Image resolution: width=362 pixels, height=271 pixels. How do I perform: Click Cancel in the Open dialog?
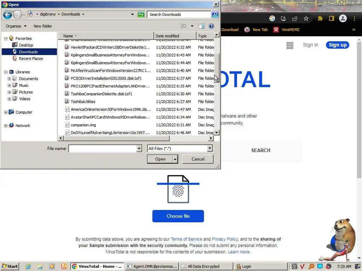(x=198, y=159)
